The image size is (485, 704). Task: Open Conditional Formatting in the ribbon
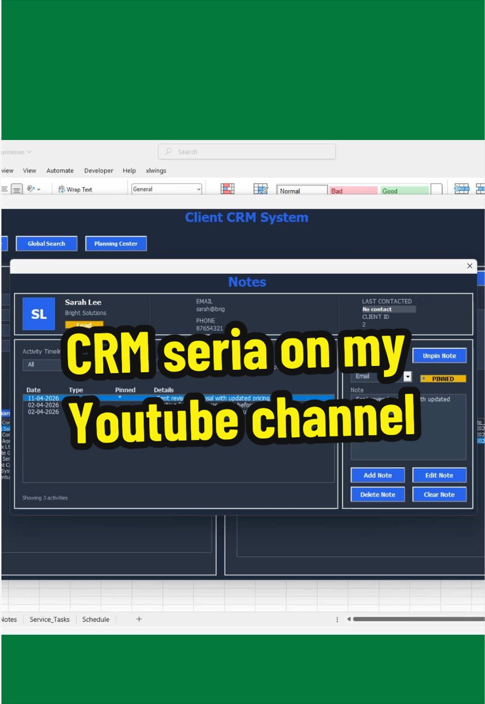tap(227, 189)
